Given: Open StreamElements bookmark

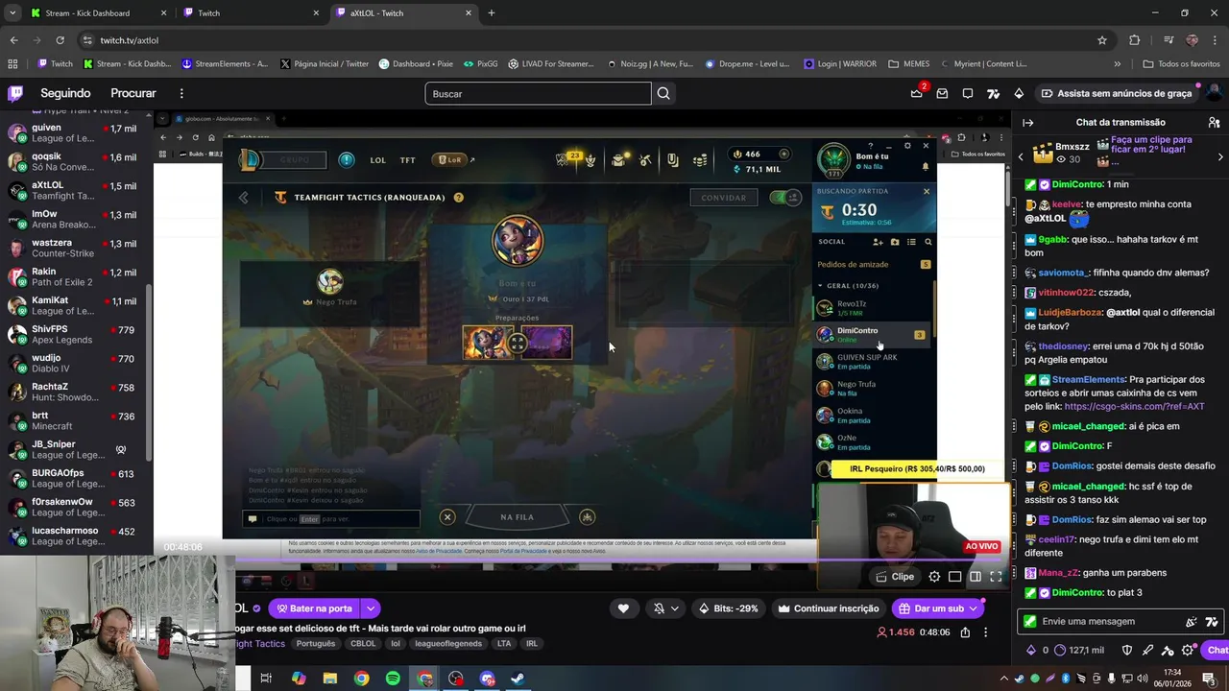Looking at the screenshot, I should click(x=226, y=64).
